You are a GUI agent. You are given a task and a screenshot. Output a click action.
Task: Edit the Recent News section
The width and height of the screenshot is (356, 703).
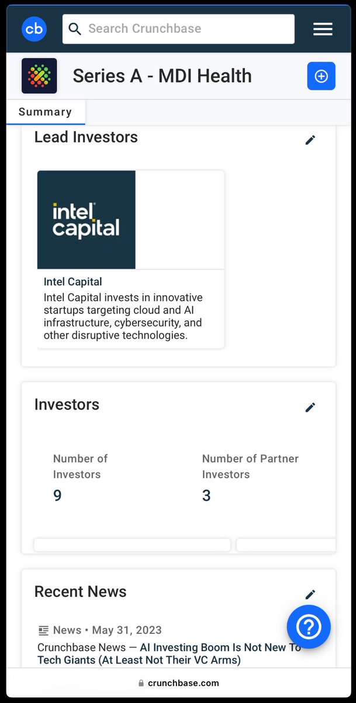tap(310, 595)
